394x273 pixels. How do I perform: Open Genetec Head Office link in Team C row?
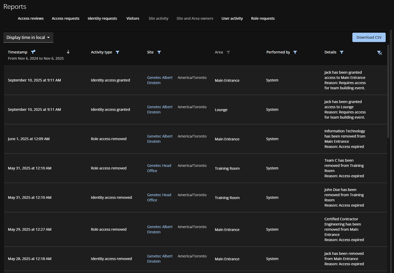coord(159,168)
